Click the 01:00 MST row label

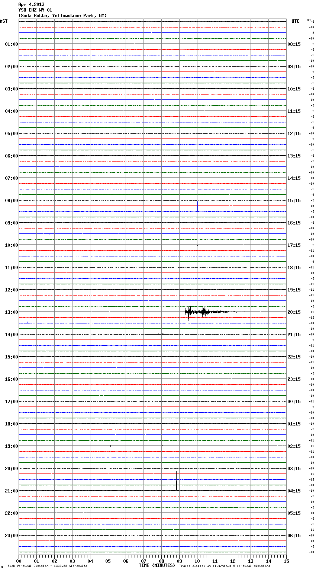pos(11,44)
